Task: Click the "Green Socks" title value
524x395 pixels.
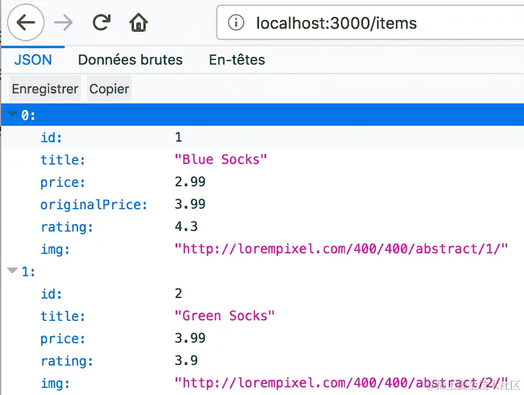Action: coord(224,316)
